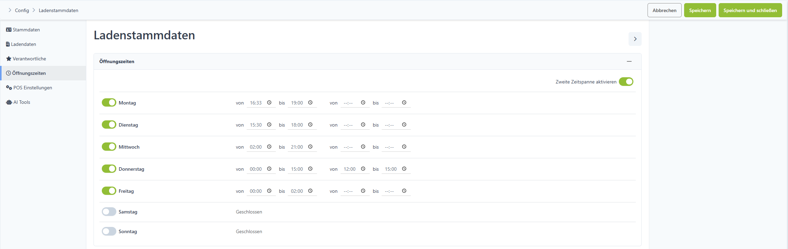
Task: Click clock icon for Freitag second end time
Action: coord(404,191)
